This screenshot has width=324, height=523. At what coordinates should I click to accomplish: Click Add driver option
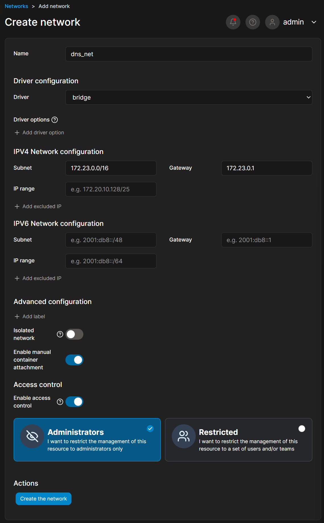click(x=39, y=133)
